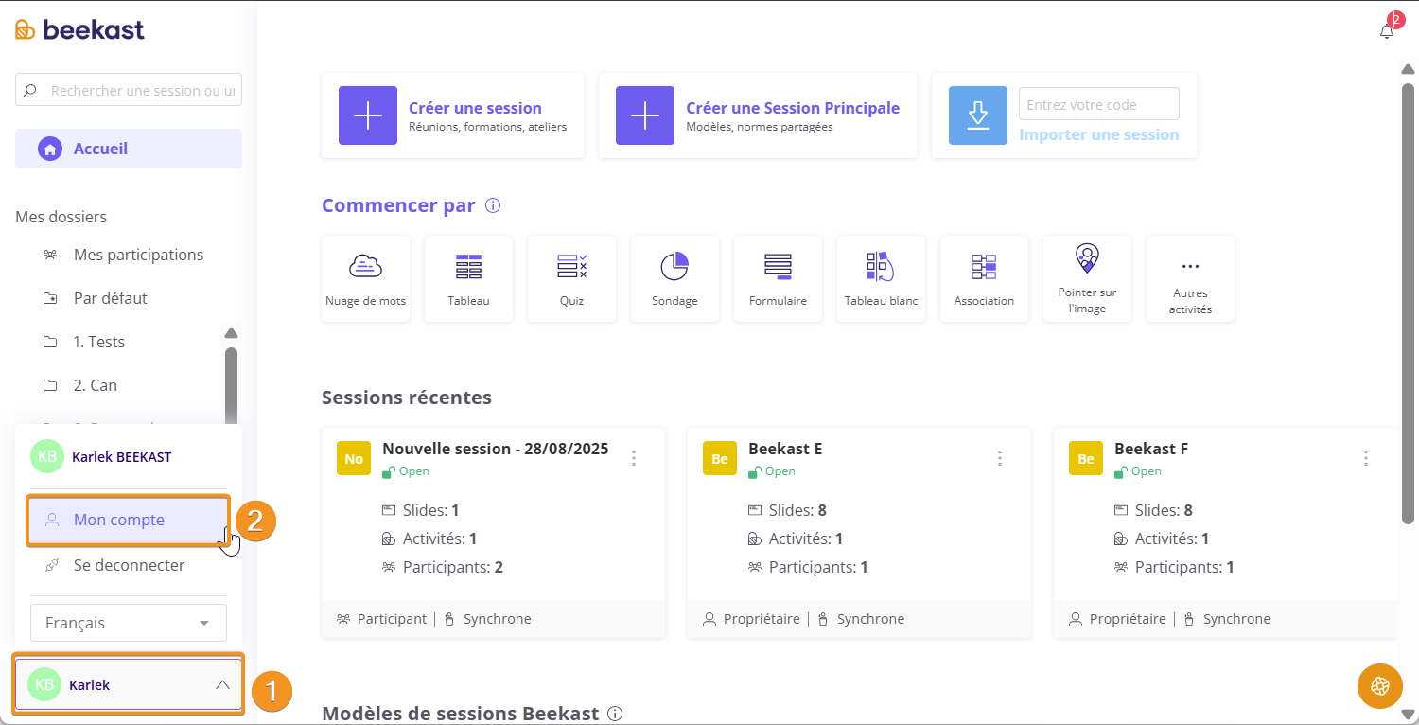
Task: Click the yellow No session badge
Action: (x=354, y=458)
